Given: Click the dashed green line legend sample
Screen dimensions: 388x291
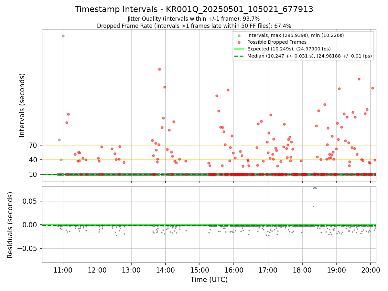Looking at the screenshot, I should click(x=239, y=56).
